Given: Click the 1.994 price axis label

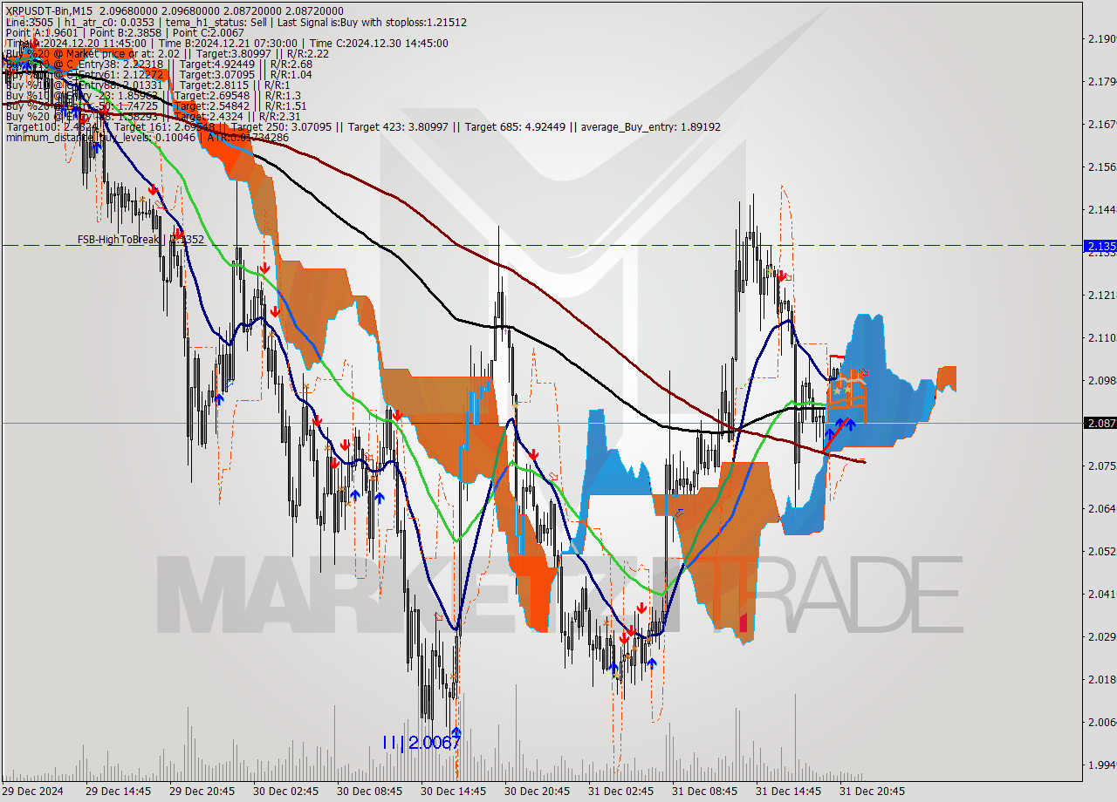Looking at the screenshot, I should pos(1101,765).
